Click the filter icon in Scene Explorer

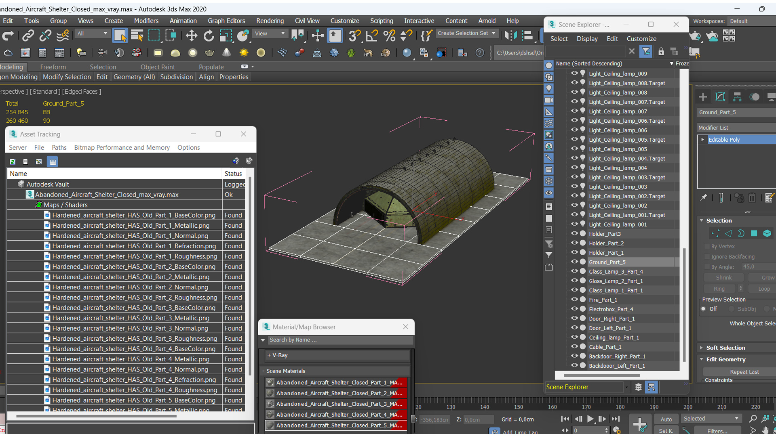[646, 52]
